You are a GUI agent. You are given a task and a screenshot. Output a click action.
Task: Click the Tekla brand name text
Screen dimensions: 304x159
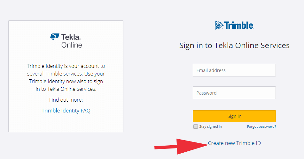coord(71,37)
